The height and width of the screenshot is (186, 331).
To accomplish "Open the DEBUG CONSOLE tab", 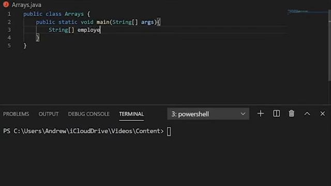I will tap(88, 114).
